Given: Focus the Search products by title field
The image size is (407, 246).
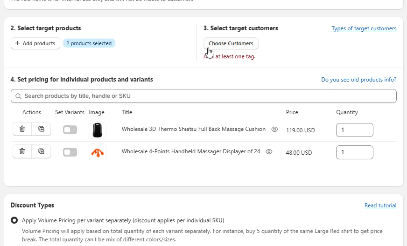Looking at the screenshot, I should [x=204, y=96].
